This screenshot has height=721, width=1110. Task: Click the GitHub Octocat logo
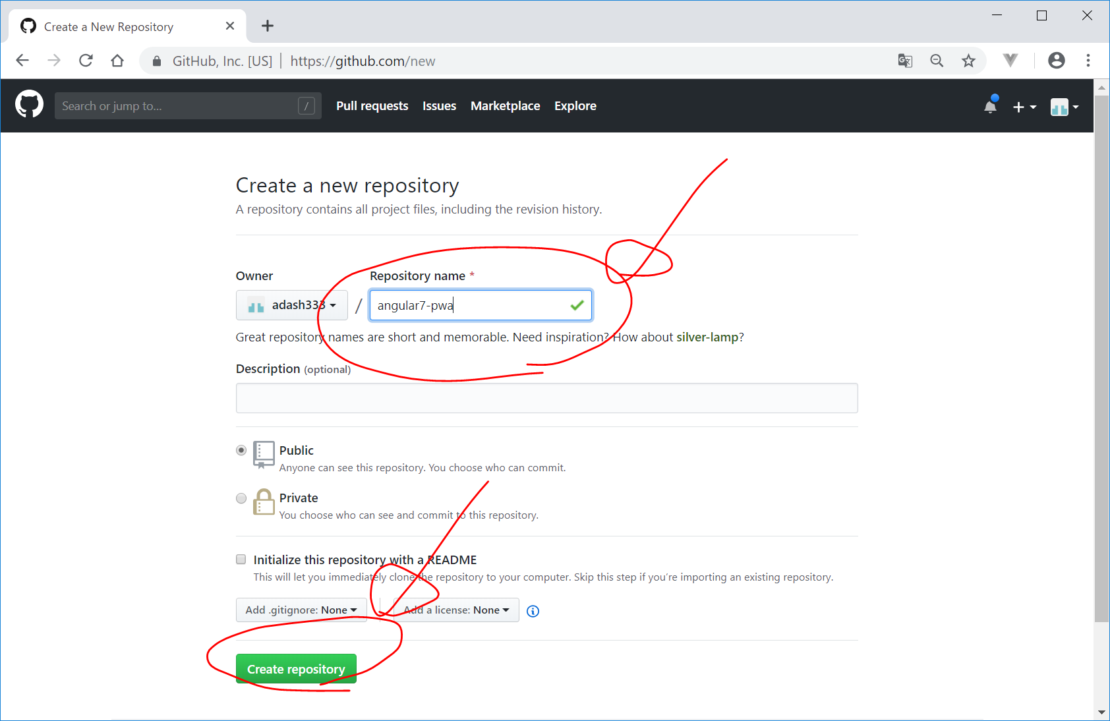point(29,105)
